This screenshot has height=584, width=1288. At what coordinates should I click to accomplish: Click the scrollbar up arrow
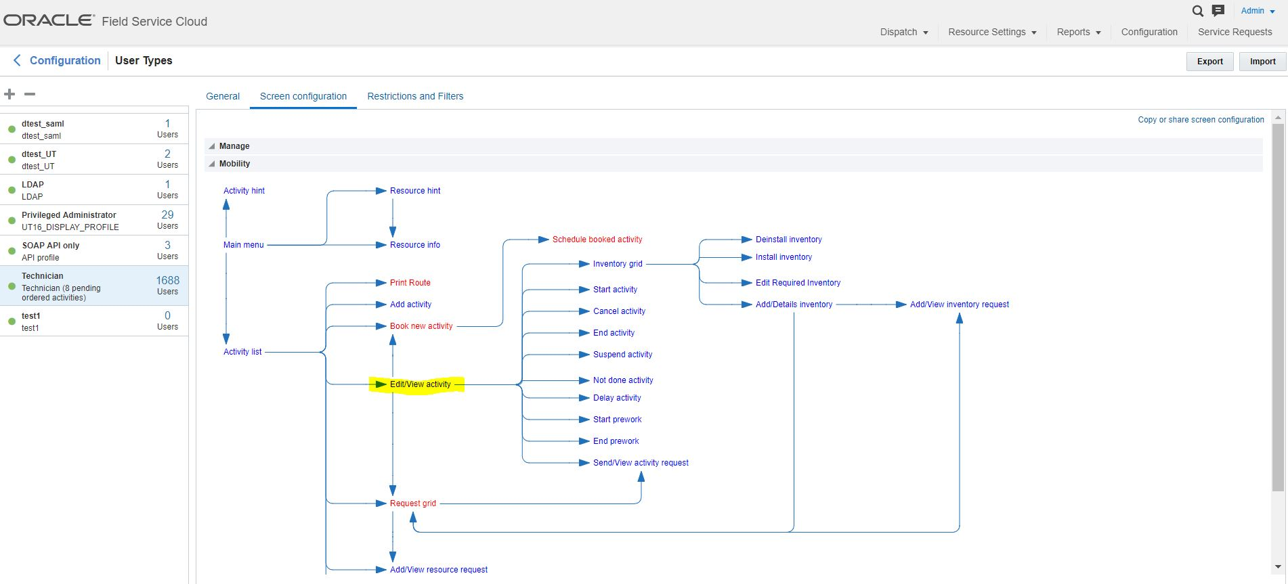pos(1278,118)
